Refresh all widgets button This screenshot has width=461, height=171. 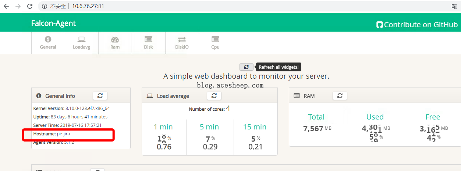click(x=246, y=67)
